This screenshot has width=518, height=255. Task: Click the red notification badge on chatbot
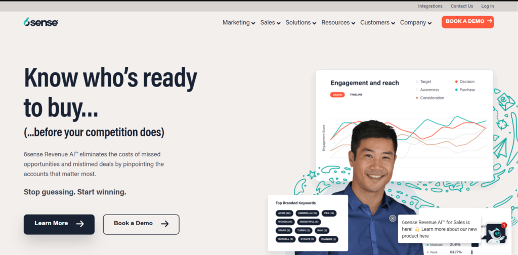tap(504, 225)
